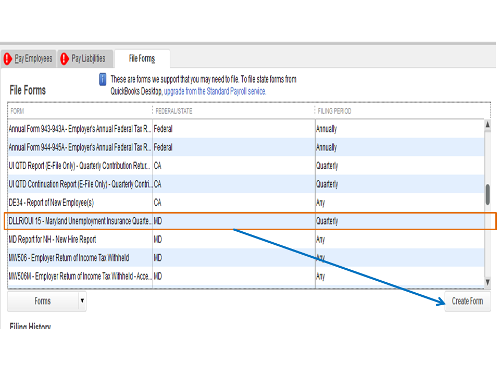Click the blue info icon

click(x=103, y=80)
